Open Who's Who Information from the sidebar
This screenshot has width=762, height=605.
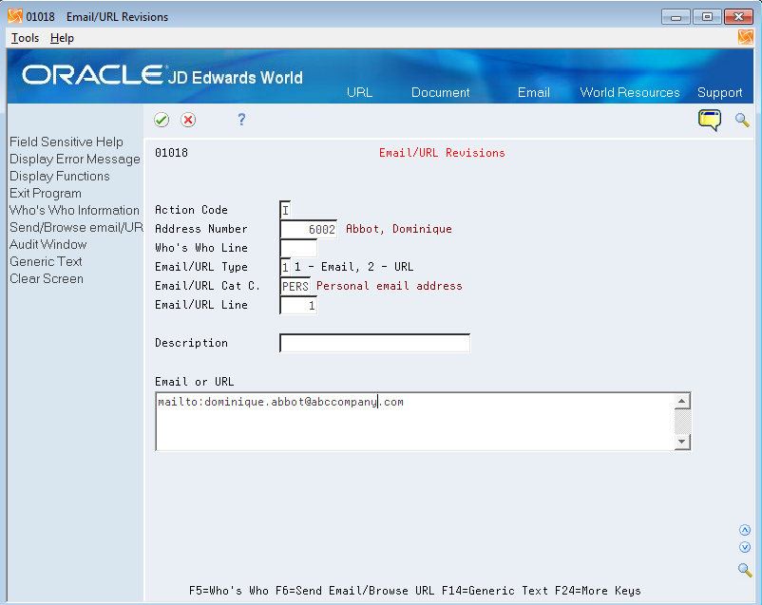point(74,210)
